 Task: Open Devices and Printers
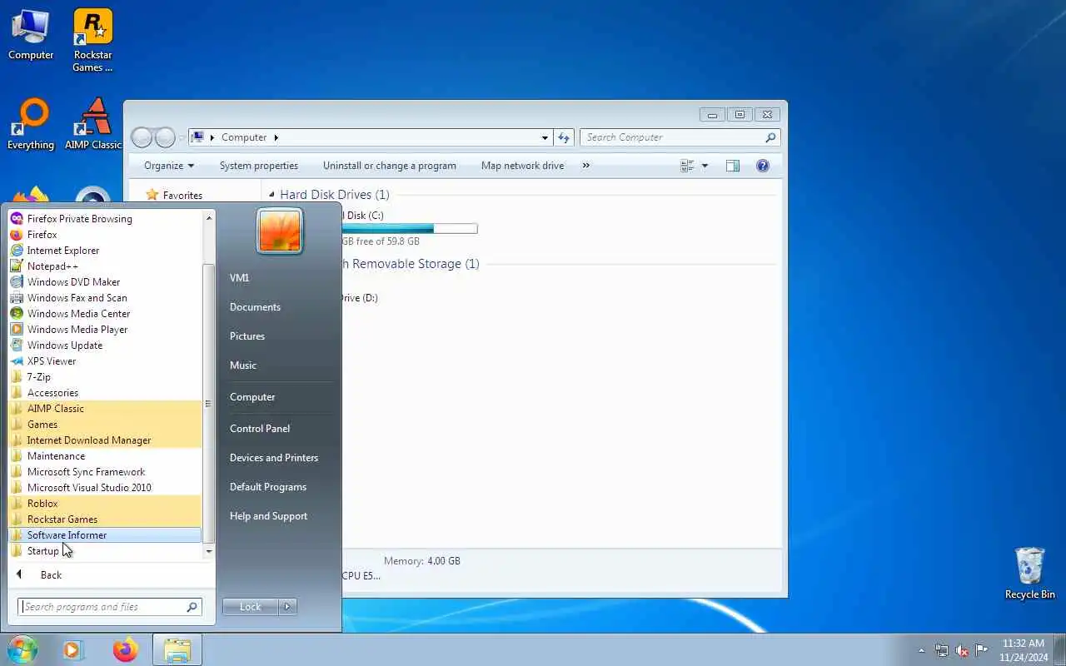274,458
